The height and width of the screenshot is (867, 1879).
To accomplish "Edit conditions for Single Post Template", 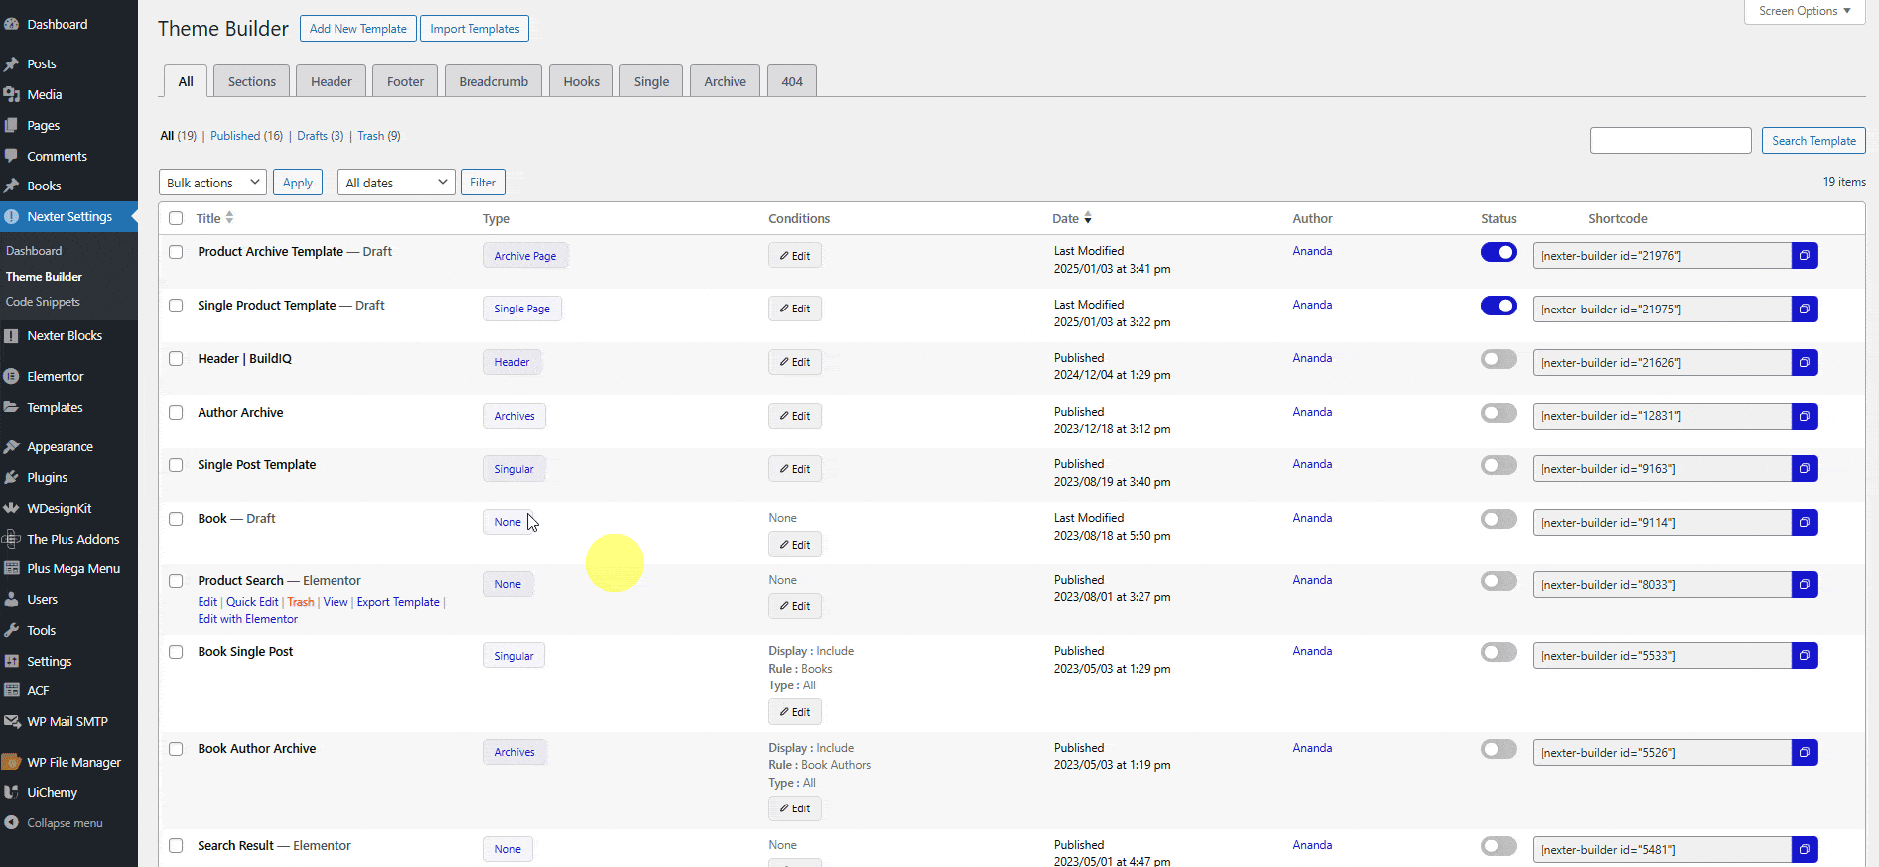I will pyautogui.click(x=795, y=469).
